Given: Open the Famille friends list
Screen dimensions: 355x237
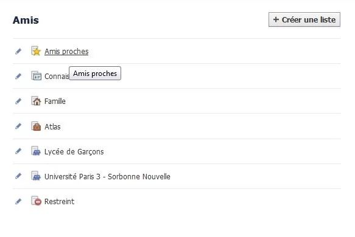Looking at the screenshot, I should 55,101.
